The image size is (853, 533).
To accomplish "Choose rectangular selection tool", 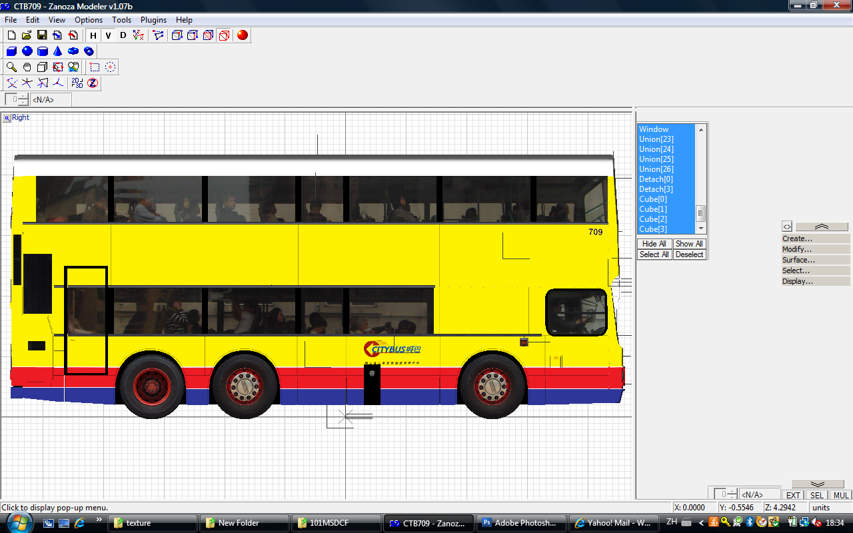I will [x=95, y=67].
